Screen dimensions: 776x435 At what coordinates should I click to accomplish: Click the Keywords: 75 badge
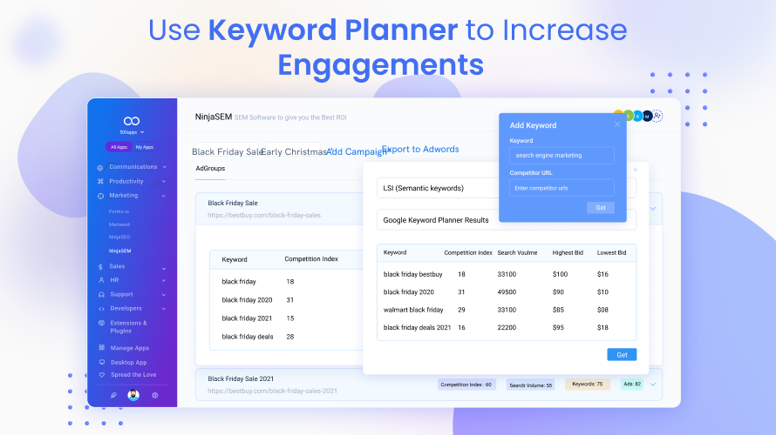[588, 385]
